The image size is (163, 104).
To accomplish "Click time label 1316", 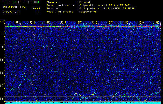I will coord(95,22).
